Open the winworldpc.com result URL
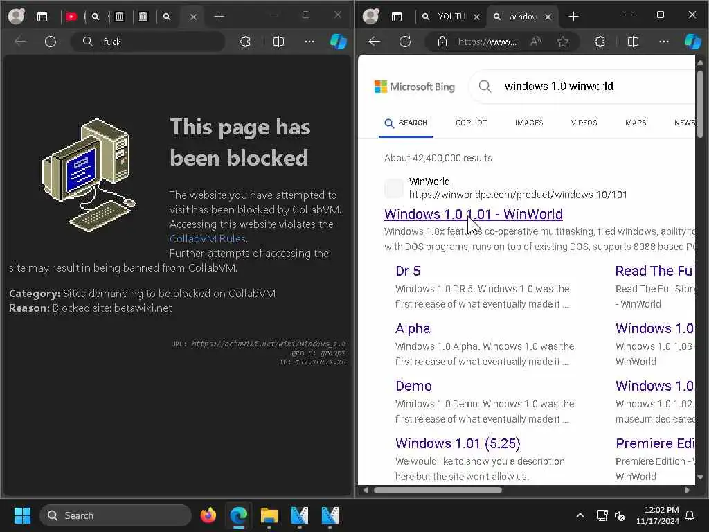Screen dimensions: 709x532 (x=518, y=195)
